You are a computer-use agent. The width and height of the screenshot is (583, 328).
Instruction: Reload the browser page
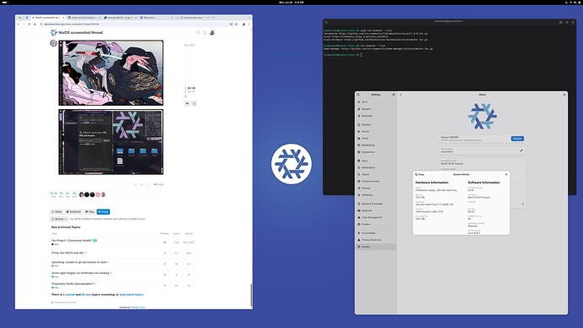[30, 25]
